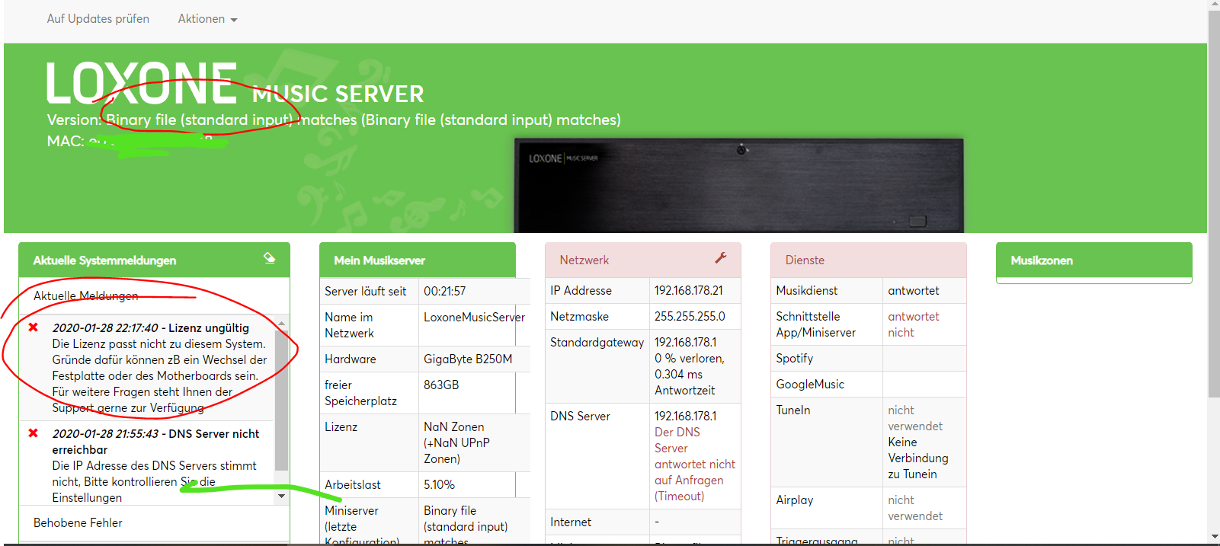Click the Miniserver letzte Konfiguration label
The height and width of the screenshot is (546, 1220).
click(x=362, y=526)
